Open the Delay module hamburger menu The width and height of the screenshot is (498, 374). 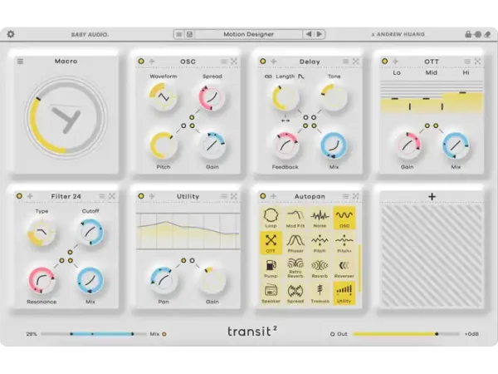346,61
